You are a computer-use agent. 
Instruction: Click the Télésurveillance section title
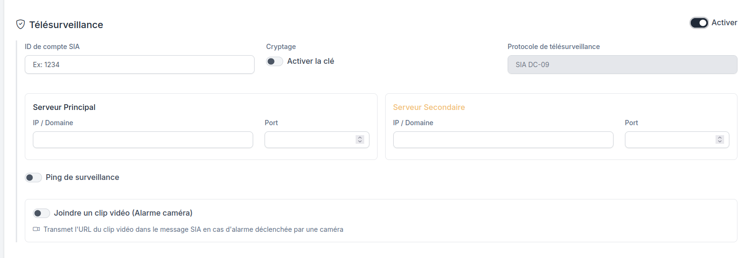pyautogui.click(x=66, y=25)
